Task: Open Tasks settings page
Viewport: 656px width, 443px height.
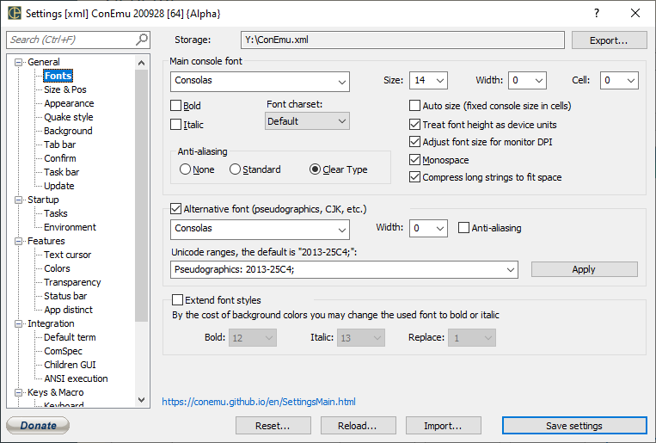Action: (x=56, y=213)
